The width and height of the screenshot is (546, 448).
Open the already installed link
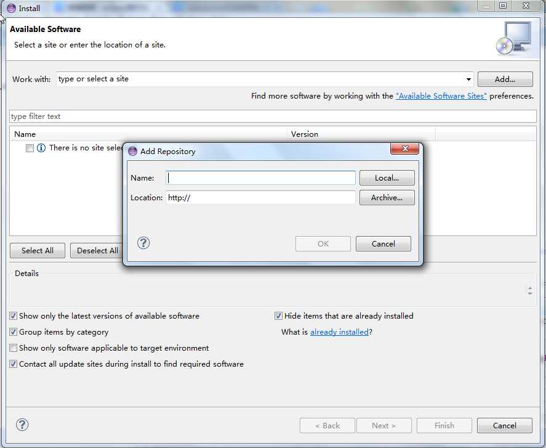(339, 332)
